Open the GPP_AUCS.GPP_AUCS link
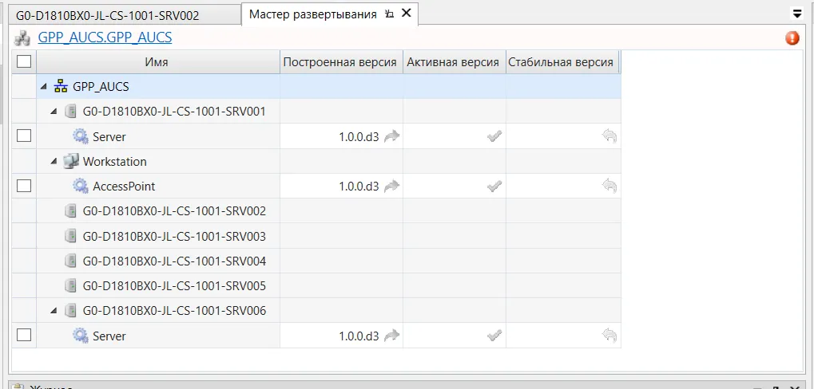The image size is (814, 389). [105, 37]
